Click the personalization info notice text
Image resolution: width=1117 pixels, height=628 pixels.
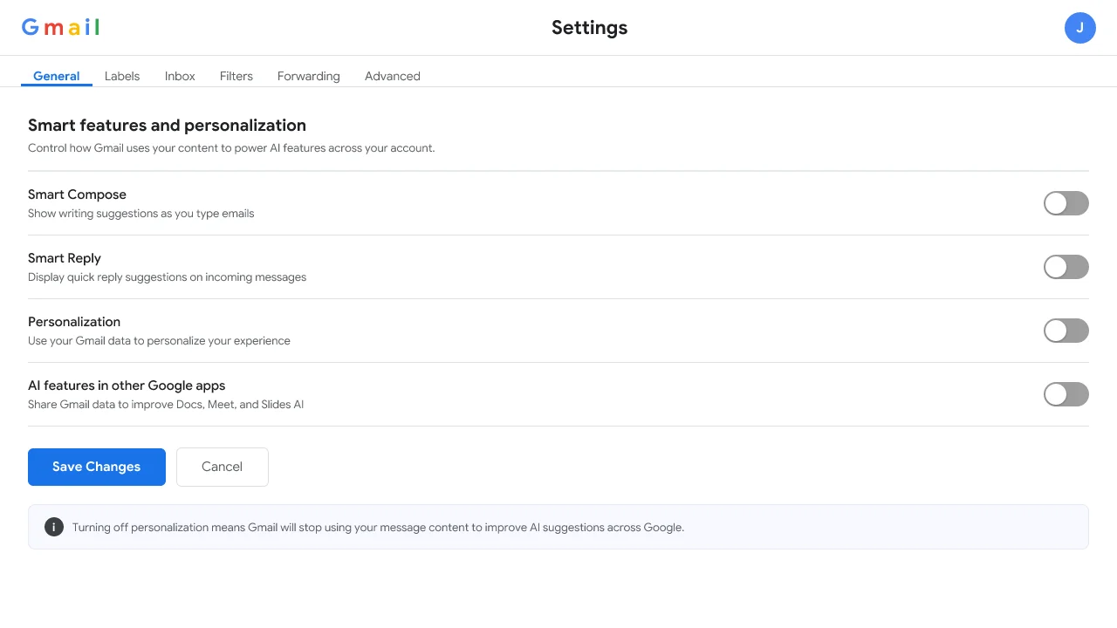(378, 527)
